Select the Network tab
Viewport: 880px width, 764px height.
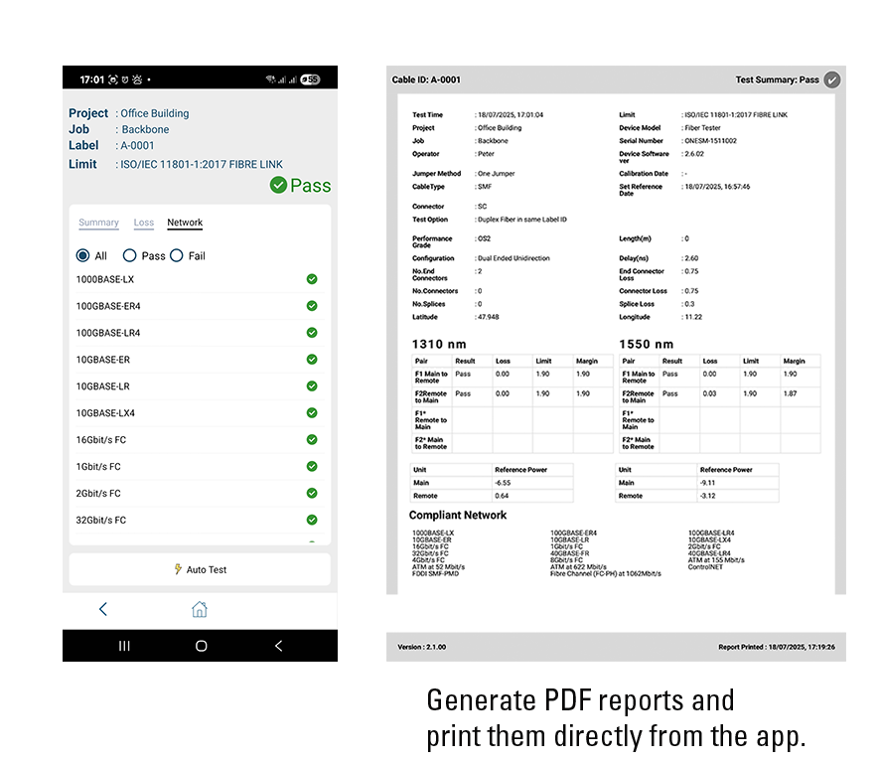185,223
